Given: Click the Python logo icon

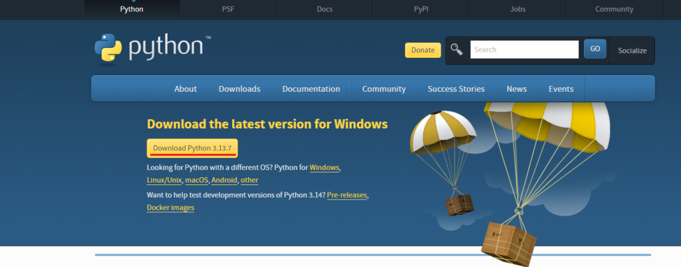Looking at the screenshot, I should pyautogui.click(x=108, y=49).
